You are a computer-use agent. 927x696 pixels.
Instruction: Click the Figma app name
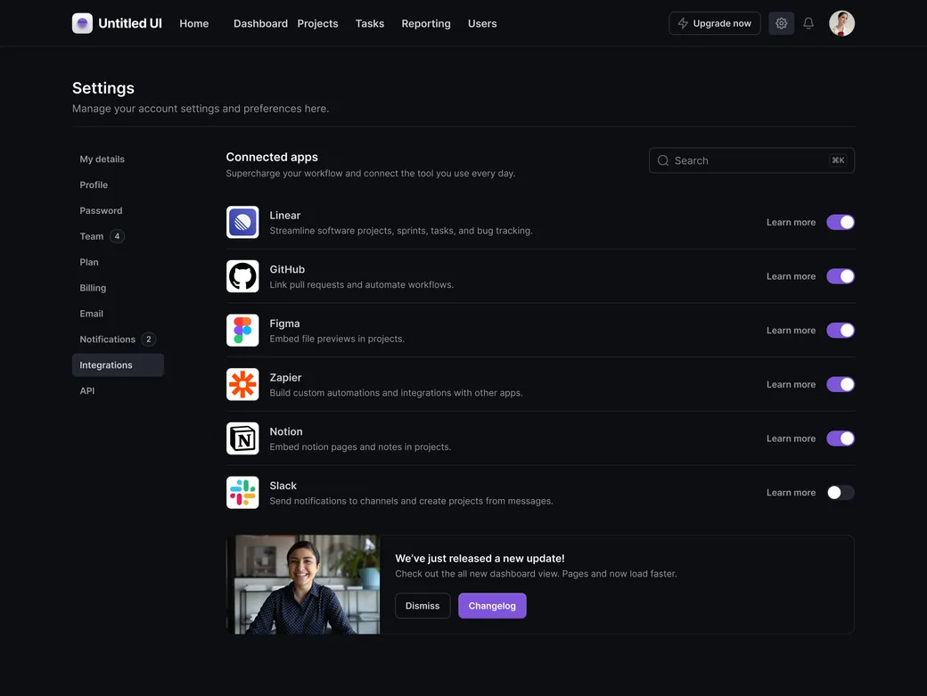(x=284, y=323)
